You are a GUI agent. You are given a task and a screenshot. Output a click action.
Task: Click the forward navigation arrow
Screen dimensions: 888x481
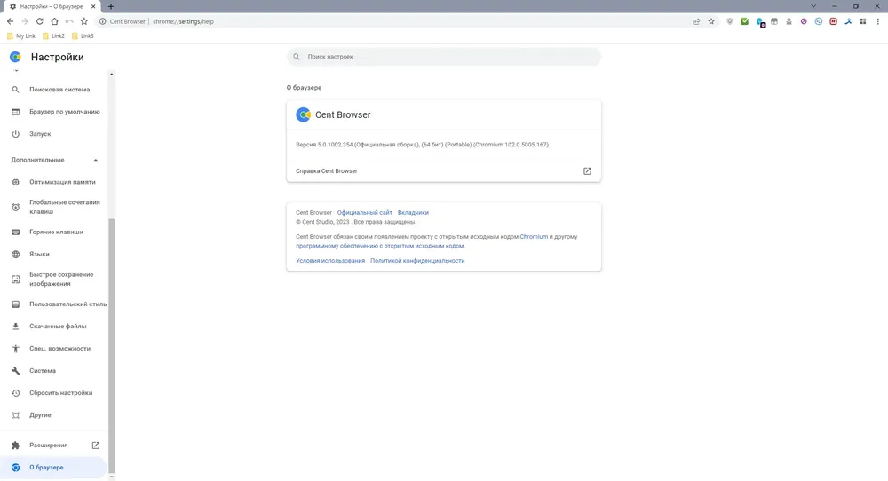coord(25,21)
